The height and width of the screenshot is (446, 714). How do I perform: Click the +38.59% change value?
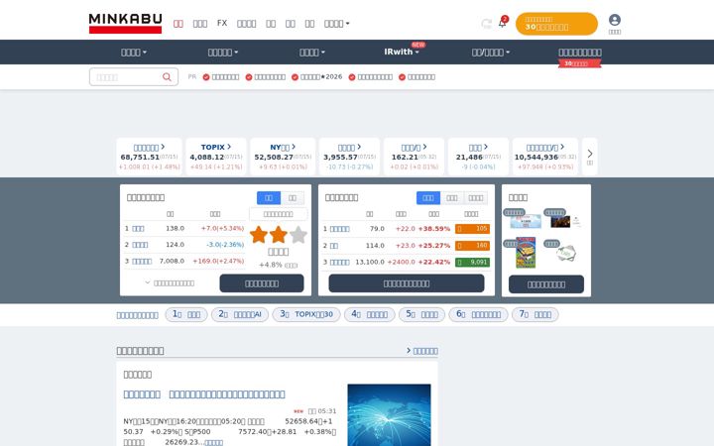point(434,229)
